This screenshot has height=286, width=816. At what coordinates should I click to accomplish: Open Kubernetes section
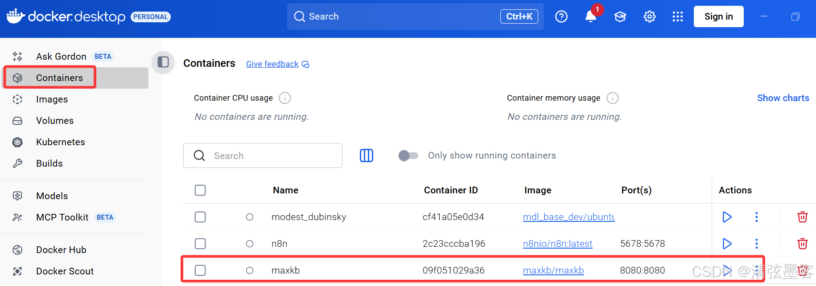(x=76, y=142)
